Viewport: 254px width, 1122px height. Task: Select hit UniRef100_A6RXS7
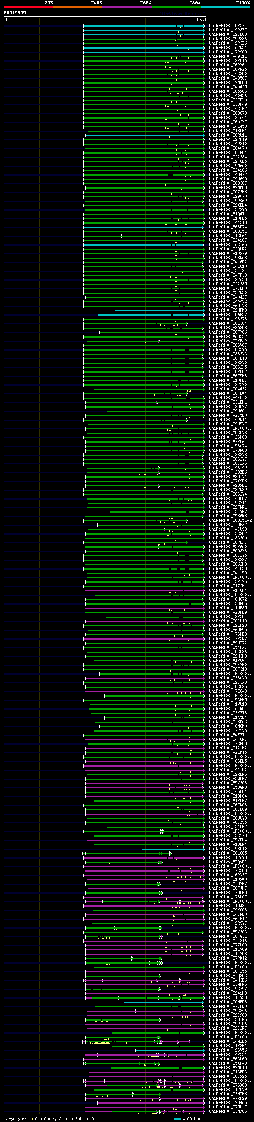(227, 875)
